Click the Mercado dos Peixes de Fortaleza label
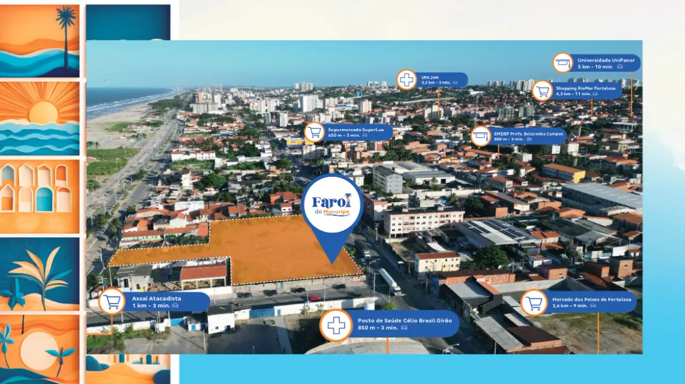Screen dimensions: 685x384 (591, 302)
